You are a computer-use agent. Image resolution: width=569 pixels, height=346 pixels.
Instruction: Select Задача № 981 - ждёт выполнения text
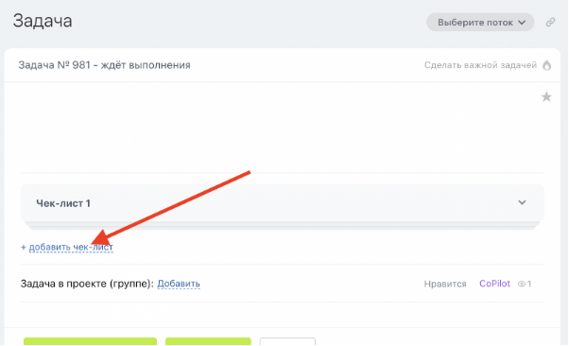(105, 65)
